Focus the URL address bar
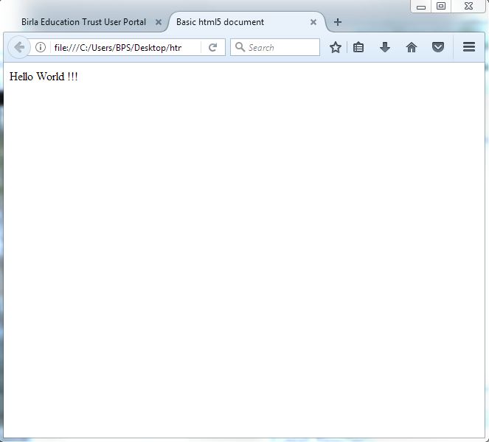 pyautogui.click(x=125, y=47)
